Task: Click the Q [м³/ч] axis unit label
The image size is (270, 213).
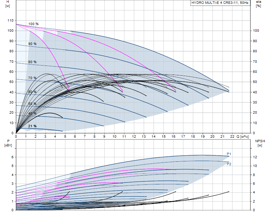Action: 243,137
